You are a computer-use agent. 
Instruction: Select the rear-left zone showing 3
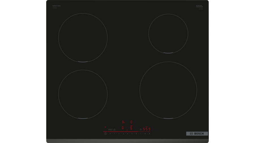click(123, 122)
